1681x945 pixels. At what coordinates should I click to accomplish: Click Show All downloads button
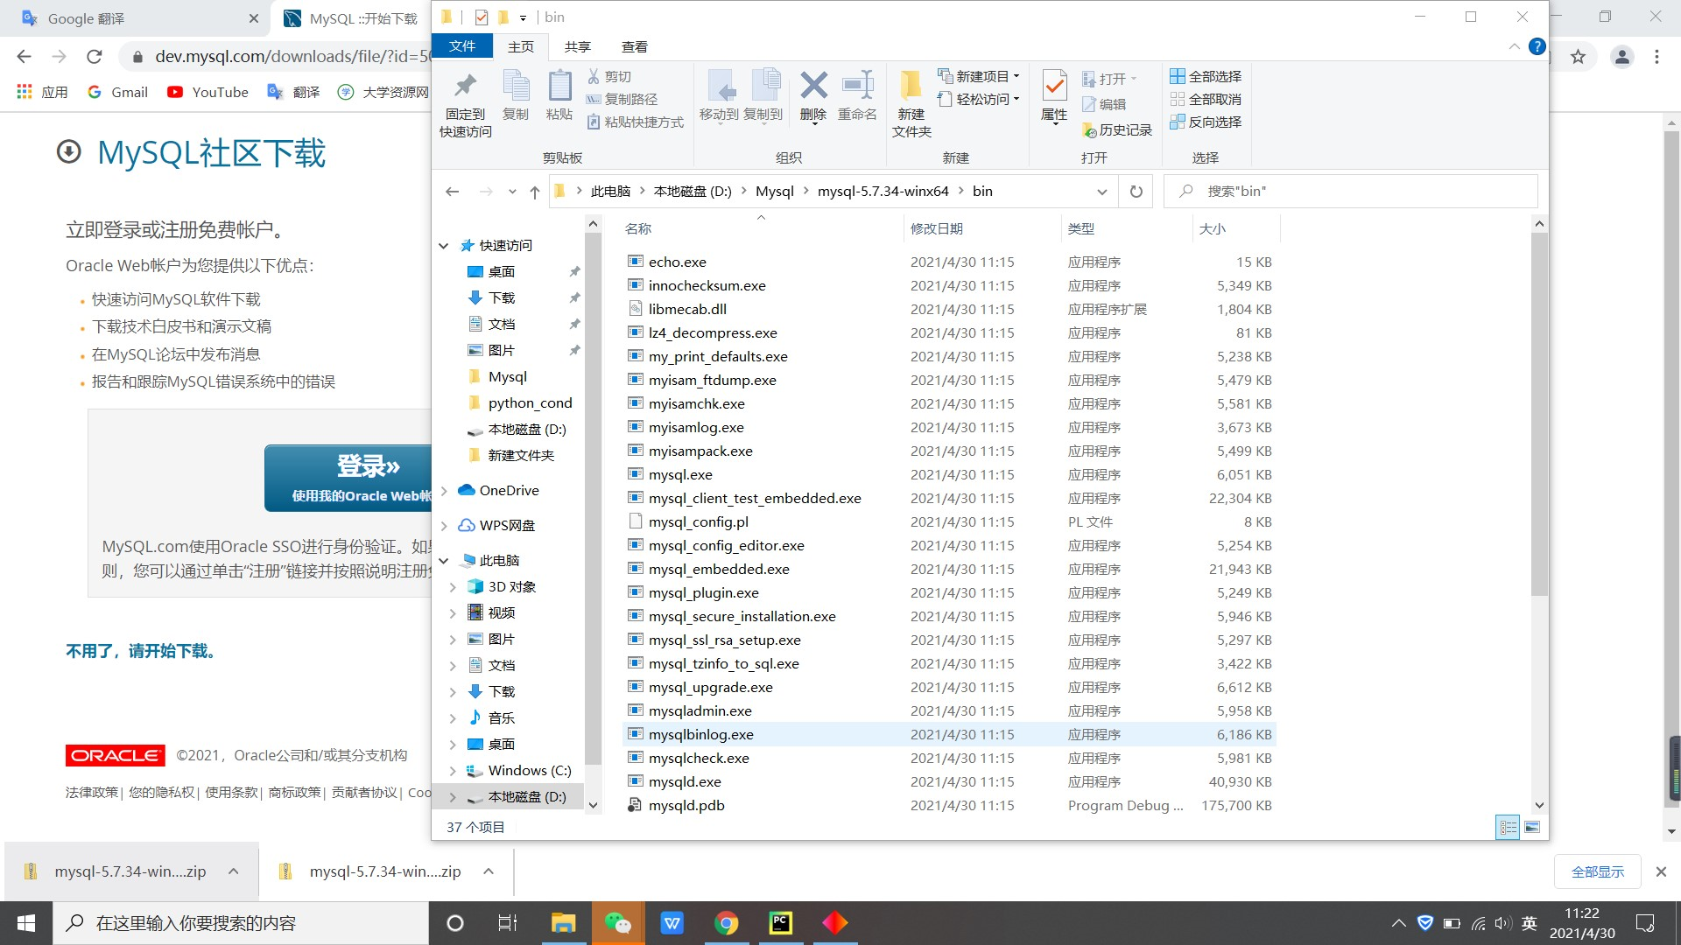pos(1597,871)
